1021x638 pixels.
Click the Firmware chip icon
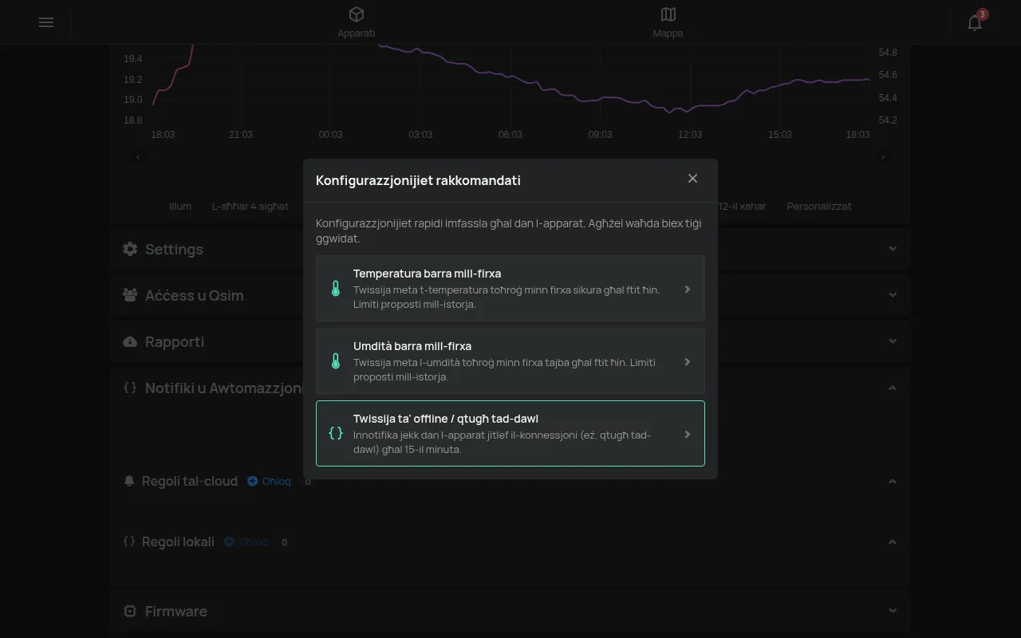pos(130,611)
